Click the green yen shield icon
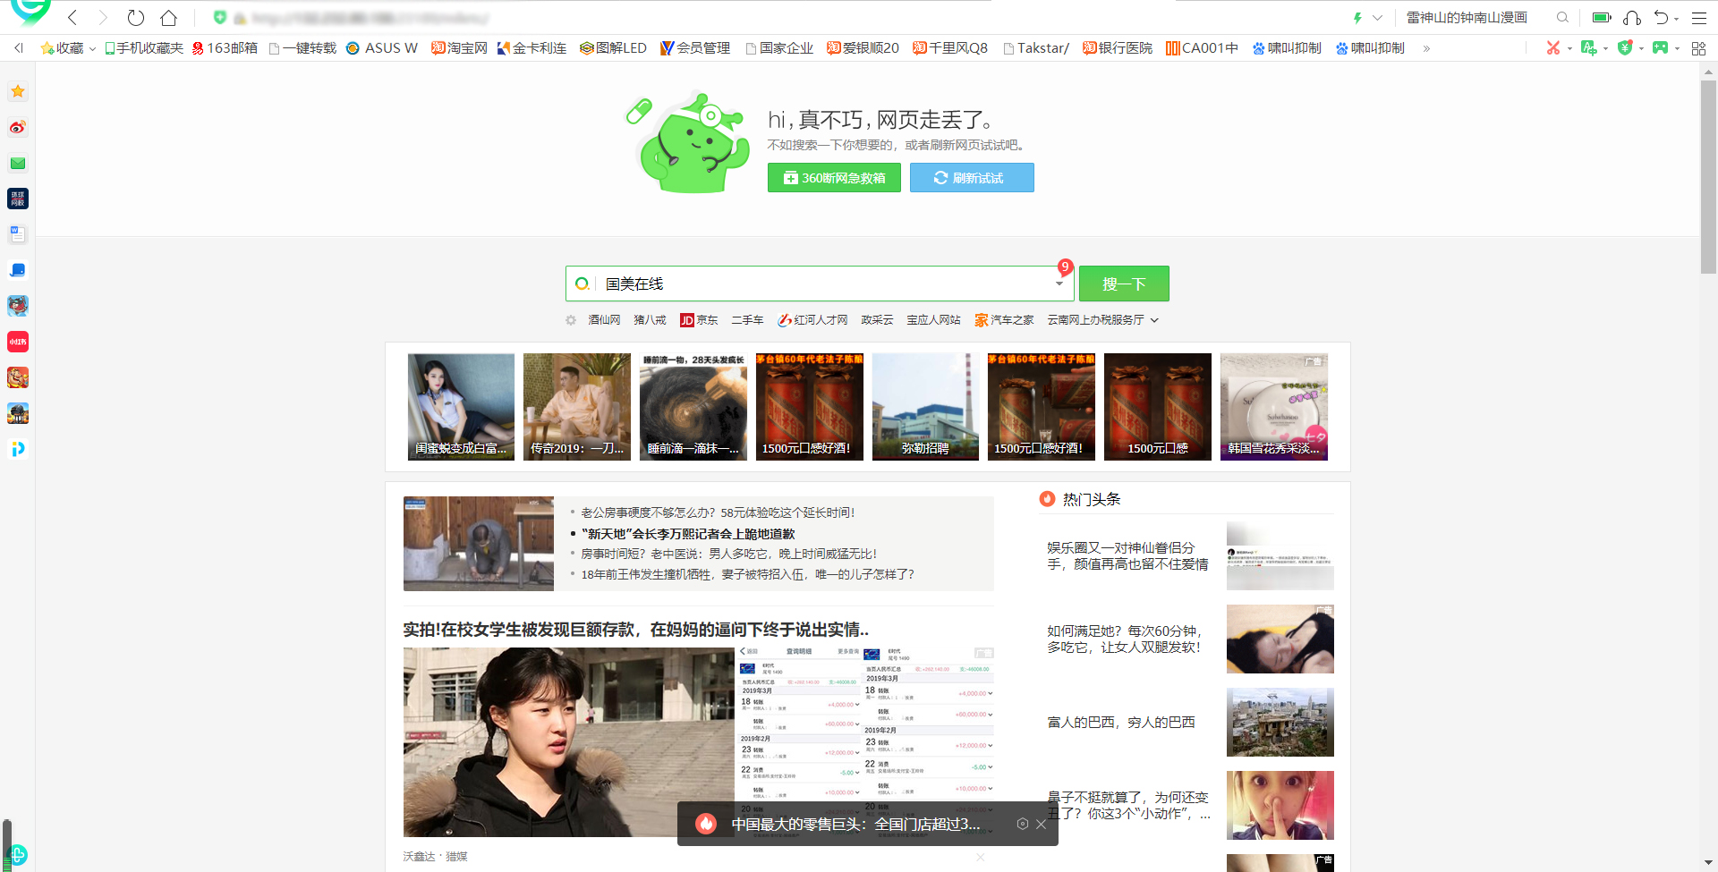The width and height of the screenshot is (1718, 872). coord(1625,48)
